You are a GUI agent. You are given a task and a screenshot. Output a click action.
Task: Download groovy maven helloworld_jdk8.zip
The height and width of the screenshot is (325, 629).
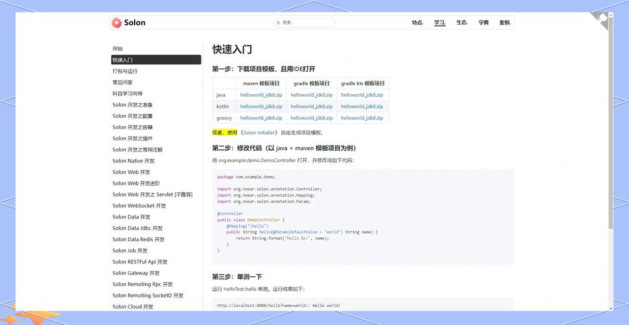click(x=261, y=118)
